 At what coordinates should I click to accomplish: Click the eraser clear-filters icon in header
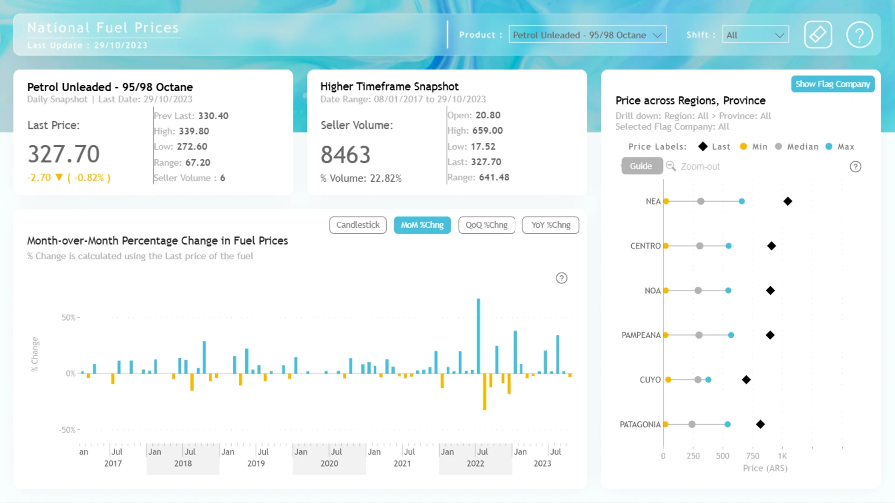coord(818,35)
